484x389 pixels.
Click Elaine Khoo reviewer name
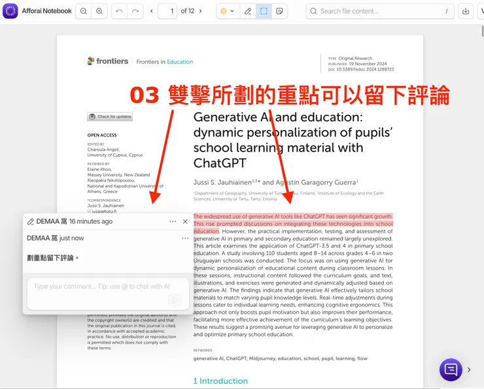point(99,170)
